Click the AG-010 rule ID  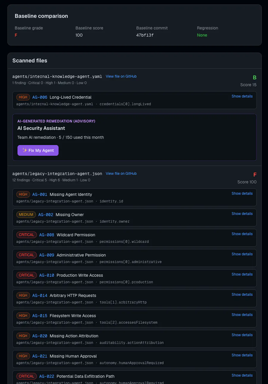coord(47,275)
